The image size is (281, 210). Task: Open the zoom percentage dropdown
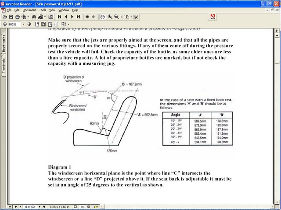[23, 24]
